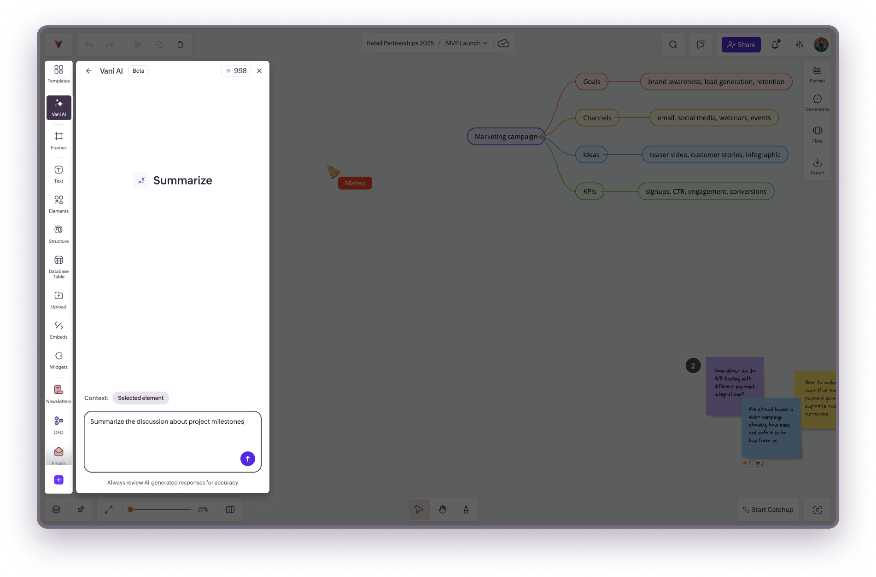Switch to the pen highlighter tool
This screenshot has width=876, height=577.
[x=466, y=509]
